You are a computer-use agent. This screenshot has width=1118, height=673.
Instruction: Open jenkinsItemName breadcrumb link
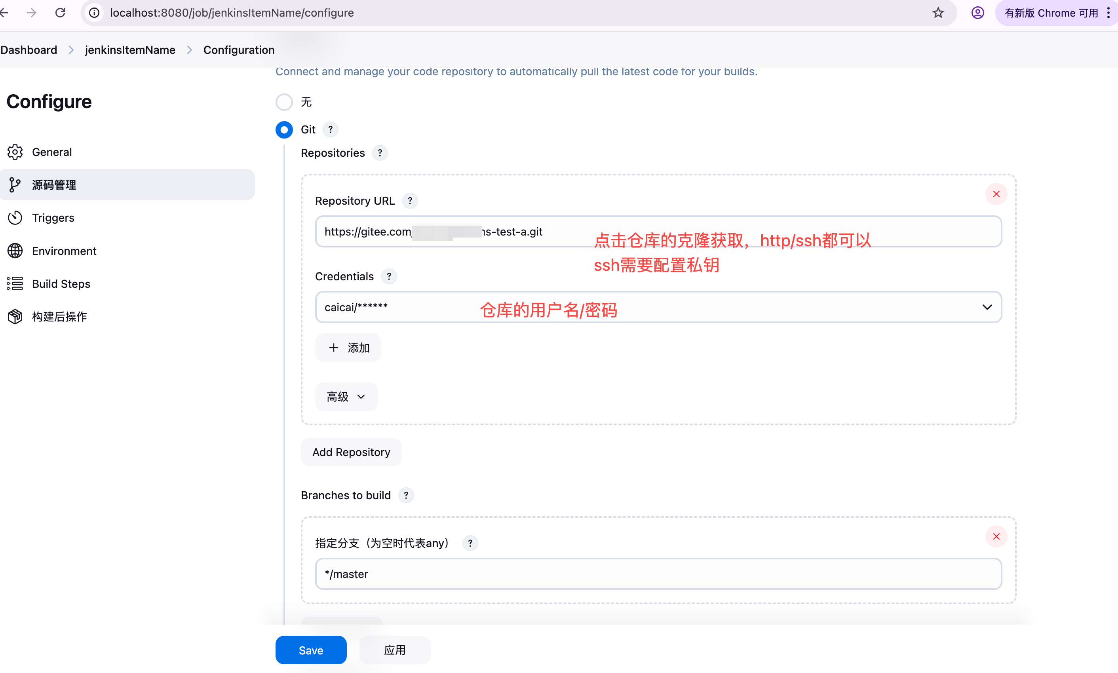coord(130,50)
